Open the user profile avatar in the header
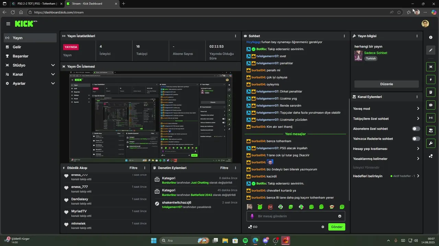The width and height of the screenshot is (439, 246). point(425,24)
